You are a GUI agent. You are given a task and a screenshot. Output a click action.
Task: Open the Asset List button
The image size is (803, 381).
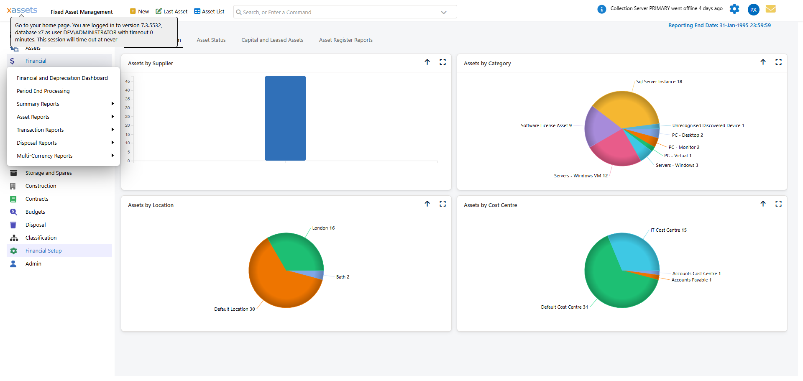point(209,12)
